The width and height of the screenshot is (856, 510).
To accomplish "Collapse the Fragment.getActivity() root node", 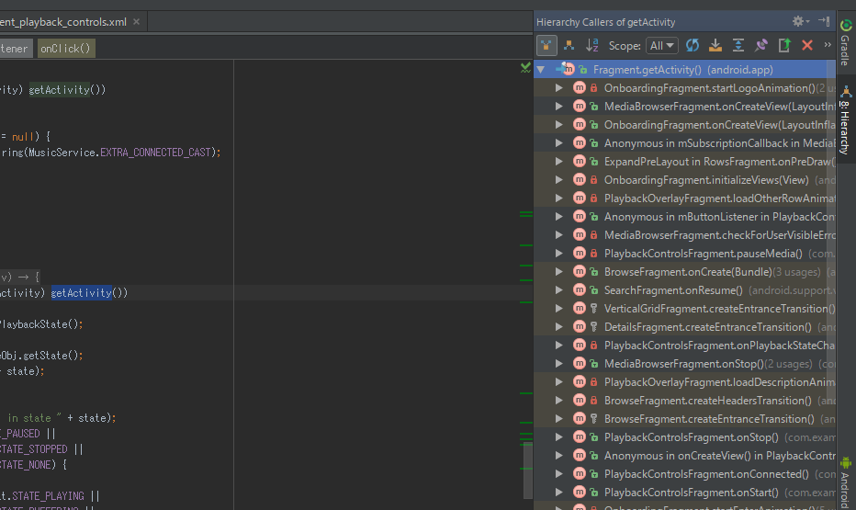I will [x=541, y=70].
